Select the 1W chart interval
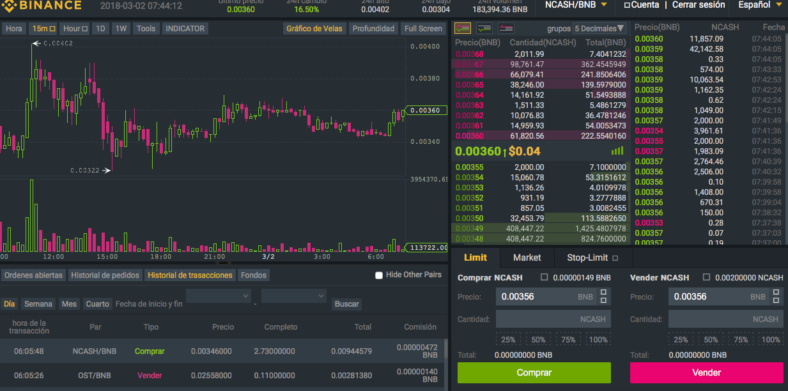 click(x=121, y=29)
